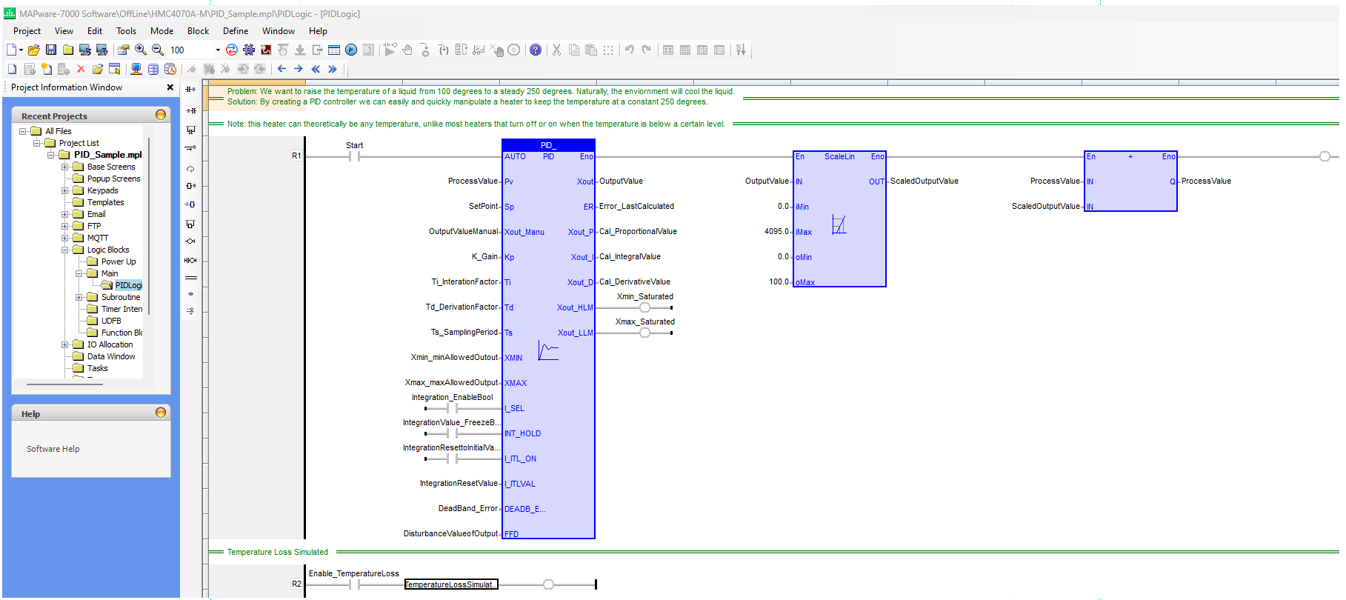Collapse the Recent Projects panel header
Image resolution: width=1346 pixels, height=600 pixels.
pyautogui.click(x=161, y=116)
